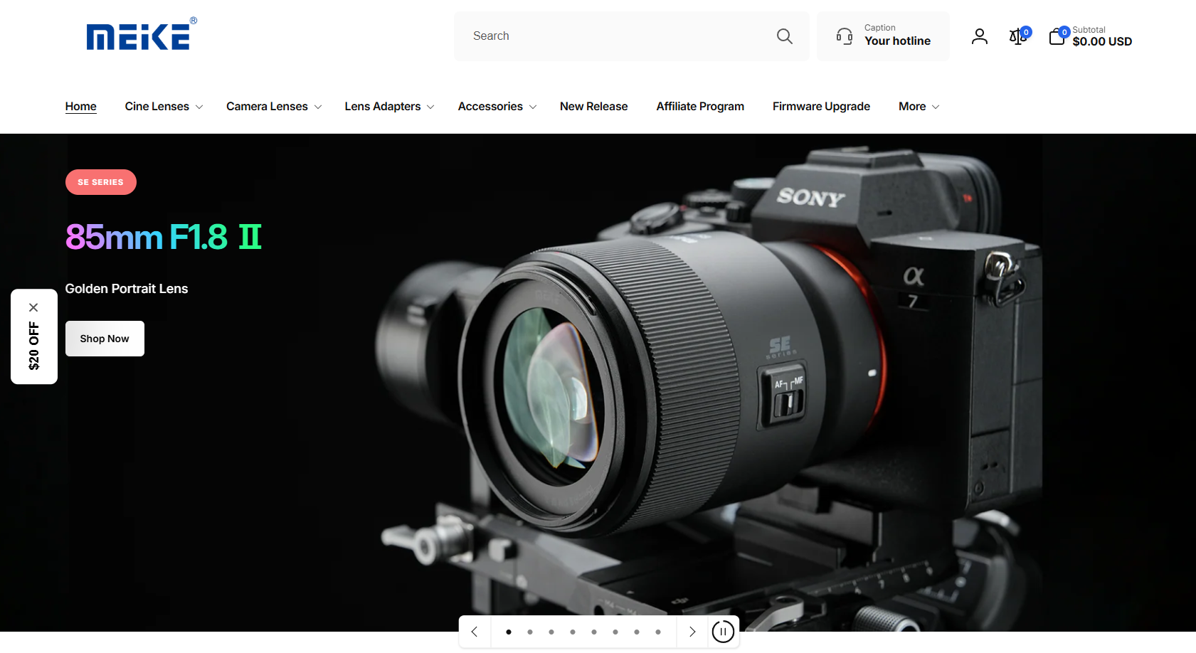Viewport: 1196px width, 653px height.
Task: Jump to the second slide dot
Action: click(x=530, y=632)
